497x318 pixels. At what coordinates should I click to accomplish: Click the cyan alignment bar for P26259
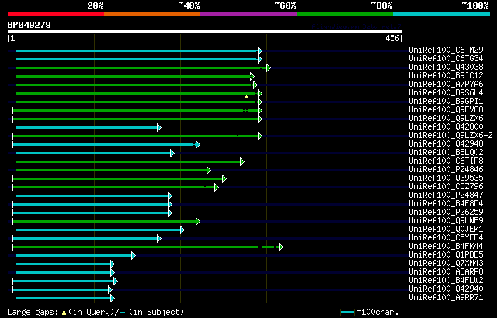90,213
